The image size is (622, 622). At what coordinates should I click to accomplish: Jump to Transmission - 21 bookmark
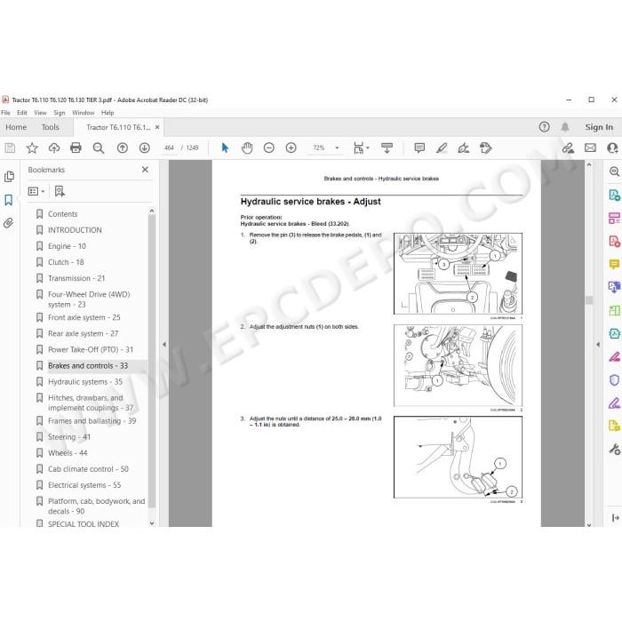76,278
